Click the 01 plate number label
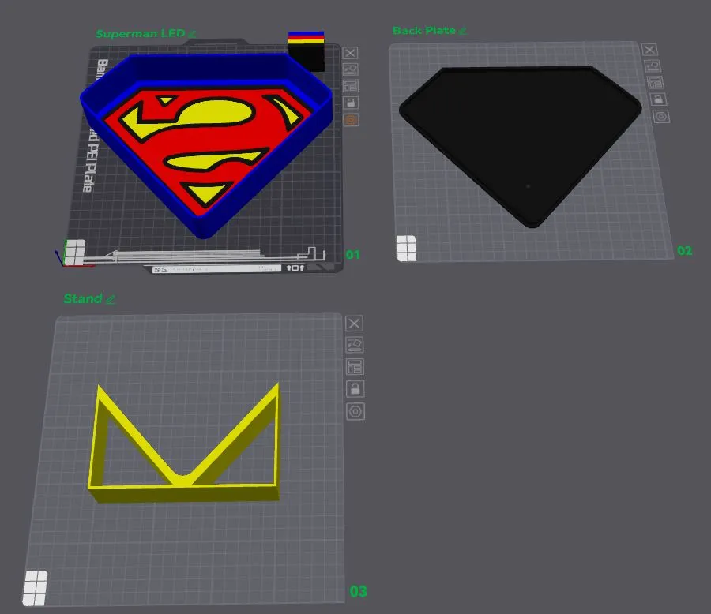Image resolution: width=711 pixels, height=614 pixels. 352,254
